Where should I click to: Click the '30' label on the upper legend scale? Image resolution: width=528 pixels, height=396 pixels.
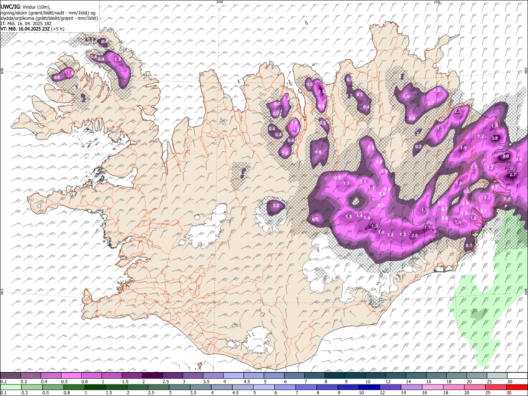(510, 381)
